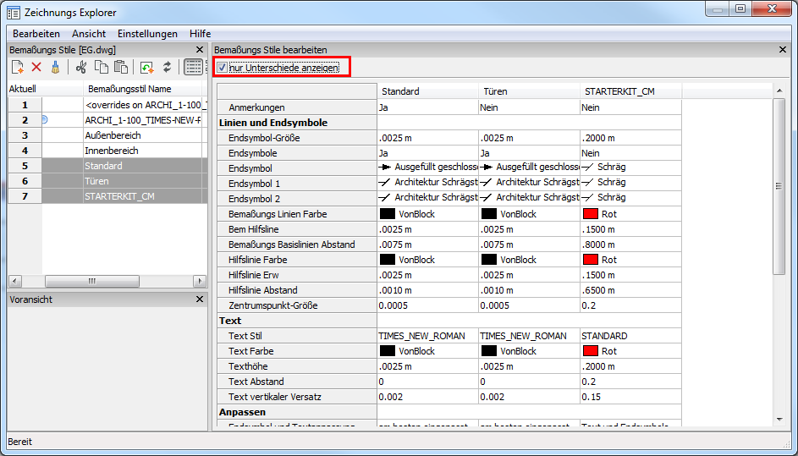Edit Standard's Endsymbol-Größe value
798x456 pixels.
427,138
